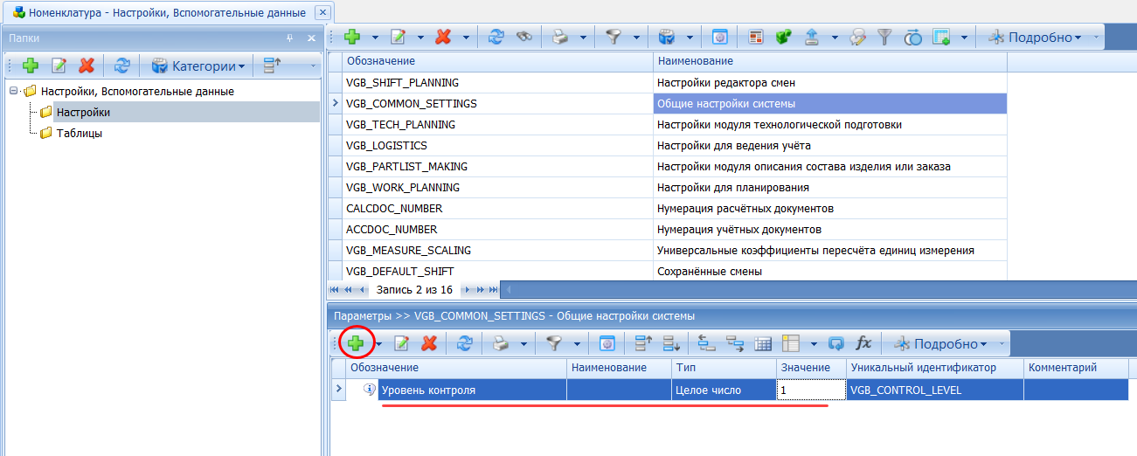Click fx formula icon in parameters toolbar
Screen dimensions: 1137x456
[863, 343]
